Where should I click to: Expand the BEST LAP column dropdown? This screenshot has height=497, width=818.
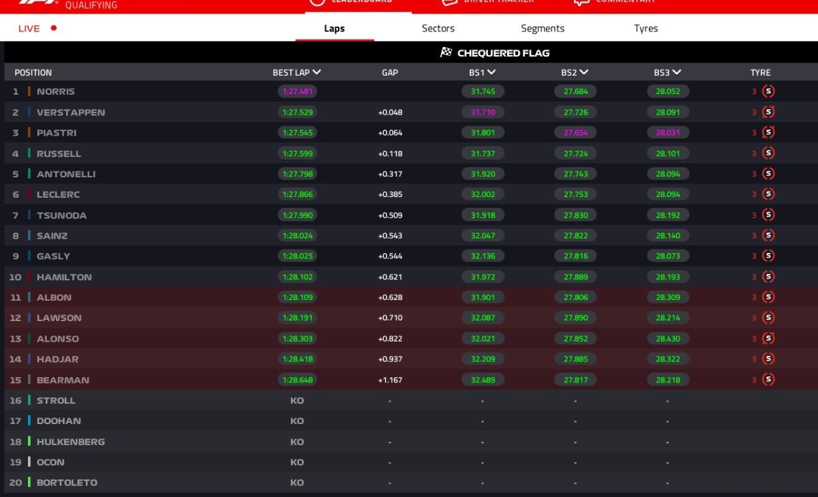(x=317, y=72)
